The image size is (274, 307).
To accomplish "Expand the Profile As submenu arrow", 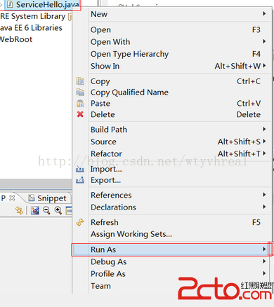I will coord(264,273).
